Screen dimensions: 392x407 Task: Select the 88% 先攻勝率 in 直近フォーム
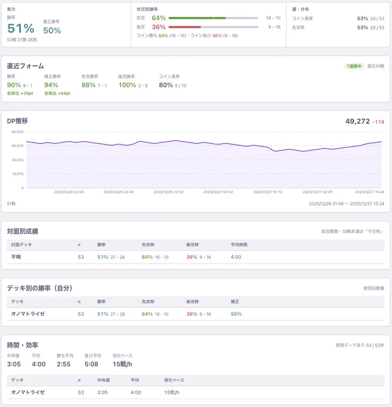tap(88, 85)
